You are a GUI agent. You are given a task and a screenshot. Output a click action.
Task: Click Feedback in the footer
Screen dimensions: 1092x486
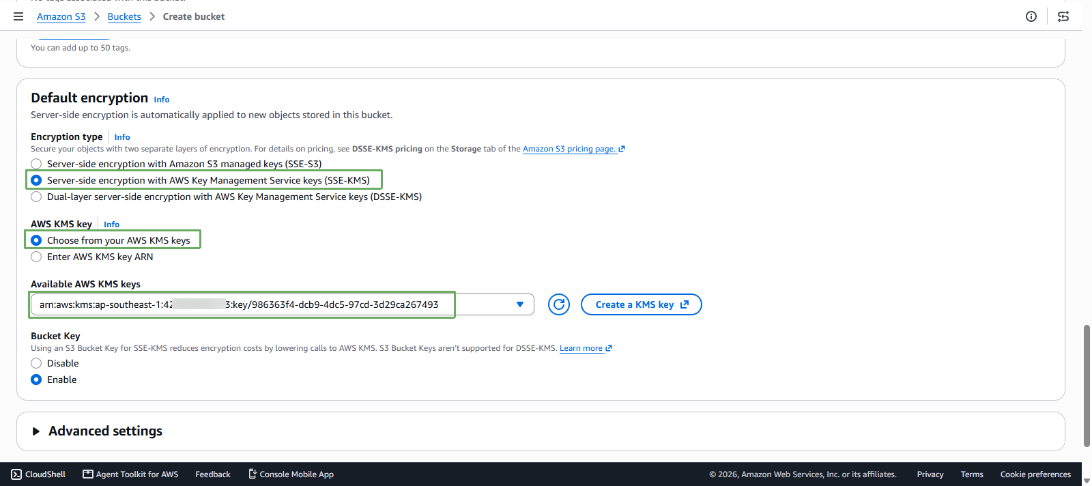[213, 474]
